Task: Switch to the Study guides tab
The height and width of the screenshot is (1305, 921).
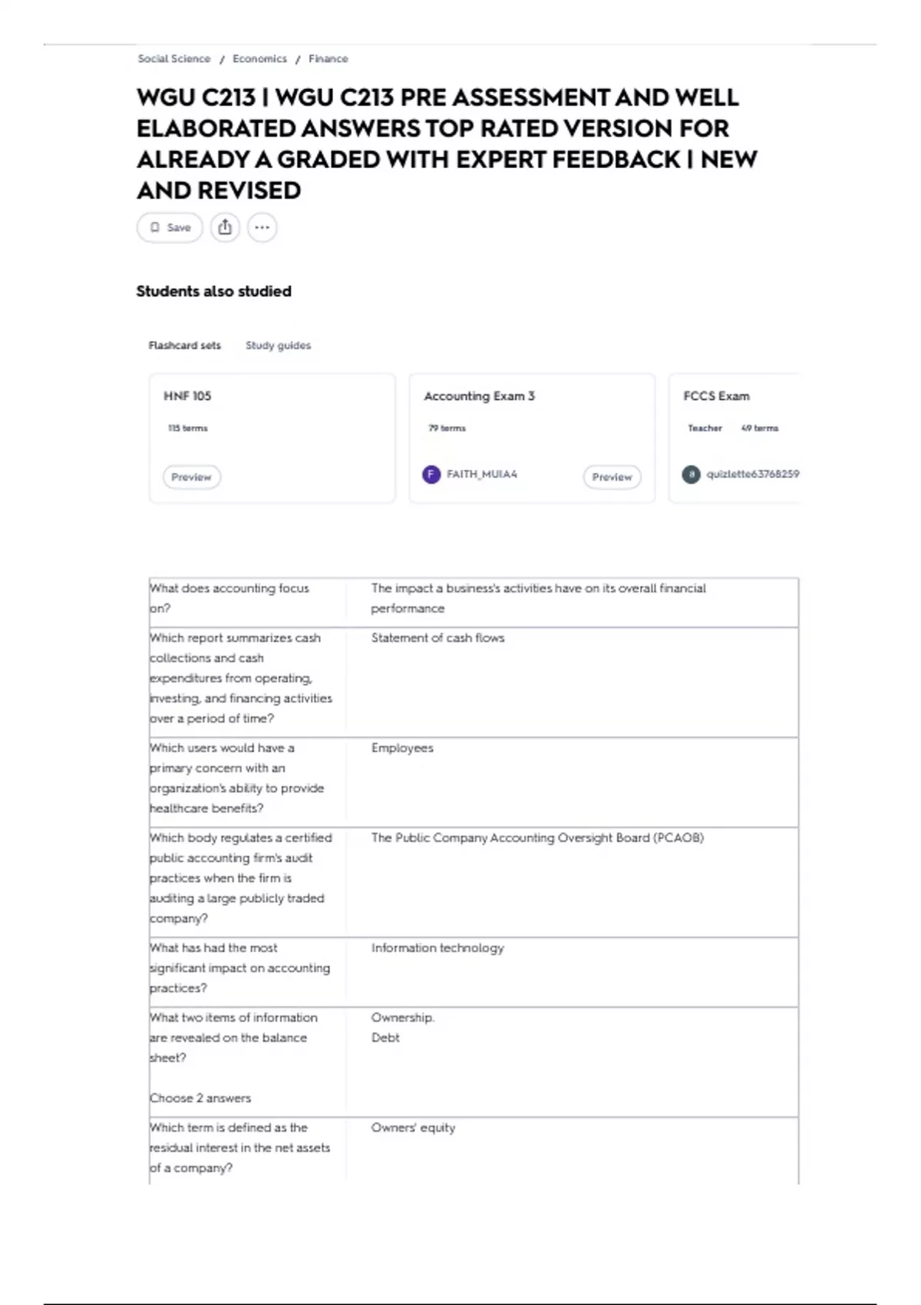Action: tap(278, 345)
